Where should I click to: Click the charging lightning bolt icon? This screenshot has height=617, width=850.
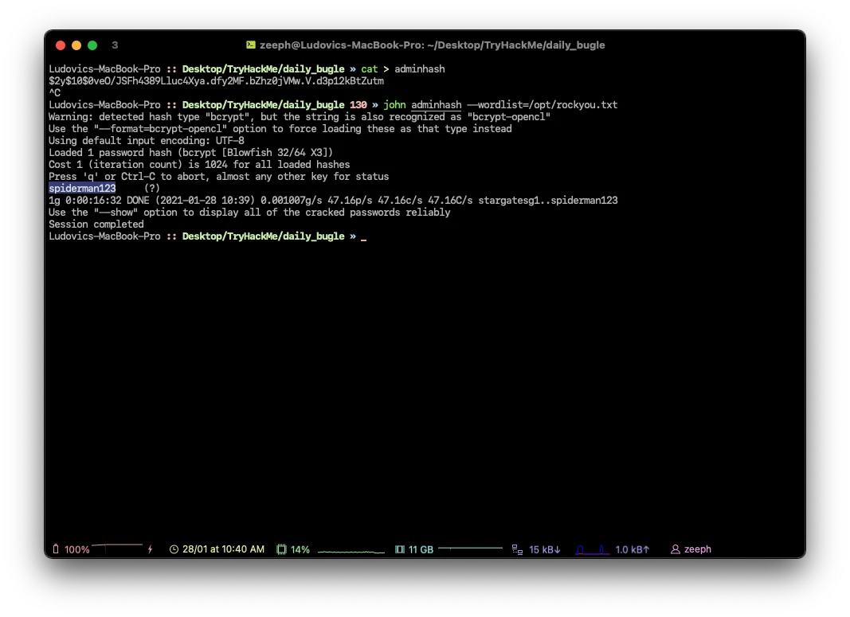click(150, 549)
